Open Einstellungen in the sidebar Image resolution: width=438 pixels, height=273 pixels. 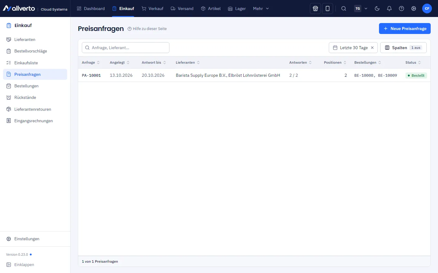35,239
